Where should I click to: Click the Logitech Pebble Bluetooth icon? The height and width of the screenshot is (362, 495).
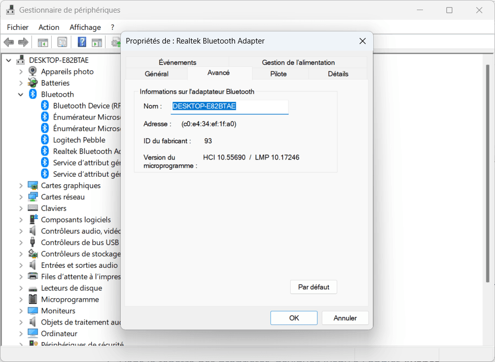tap(45, 140)
